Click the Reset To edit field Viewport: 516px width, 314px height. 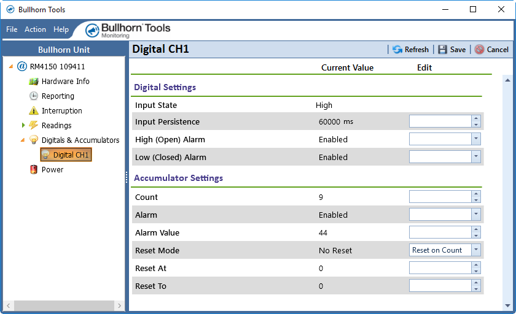point(440,285)
